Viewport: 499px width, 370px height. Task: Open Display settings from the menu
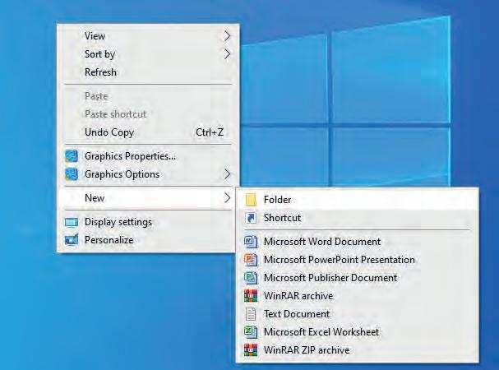pos(148,222)
